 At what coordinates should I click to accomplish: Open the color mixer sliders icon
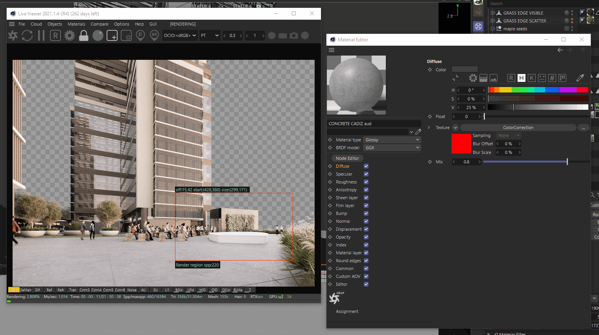[542, 78]
